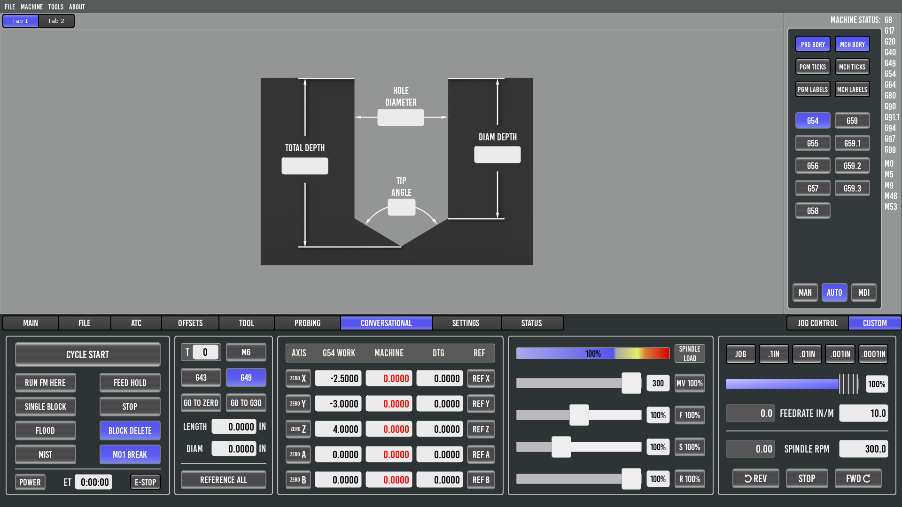This screenshot has width=902, height=507.
Task: Click the TOTAL DEPTH input field
Action: coord(305,166)
